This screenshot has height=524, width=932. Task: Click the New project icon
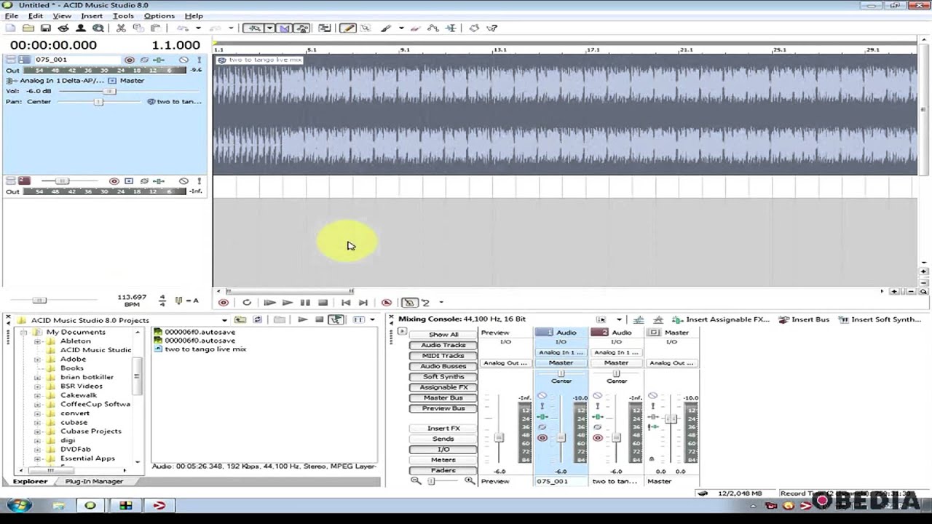point(10,28)
